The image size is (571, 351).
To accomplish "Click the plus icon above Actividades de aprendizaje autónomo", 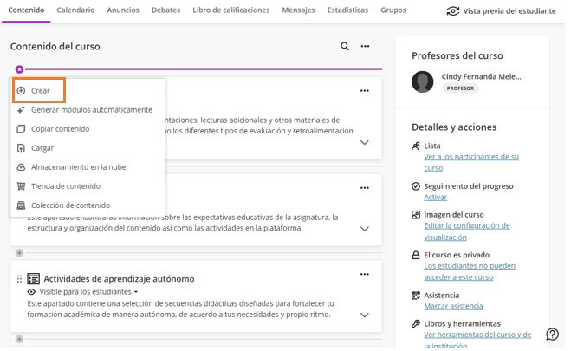I will (19, 253).
